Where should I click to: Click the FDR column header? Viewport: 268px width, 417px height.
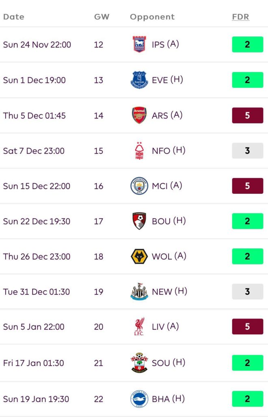coord(240,17)
